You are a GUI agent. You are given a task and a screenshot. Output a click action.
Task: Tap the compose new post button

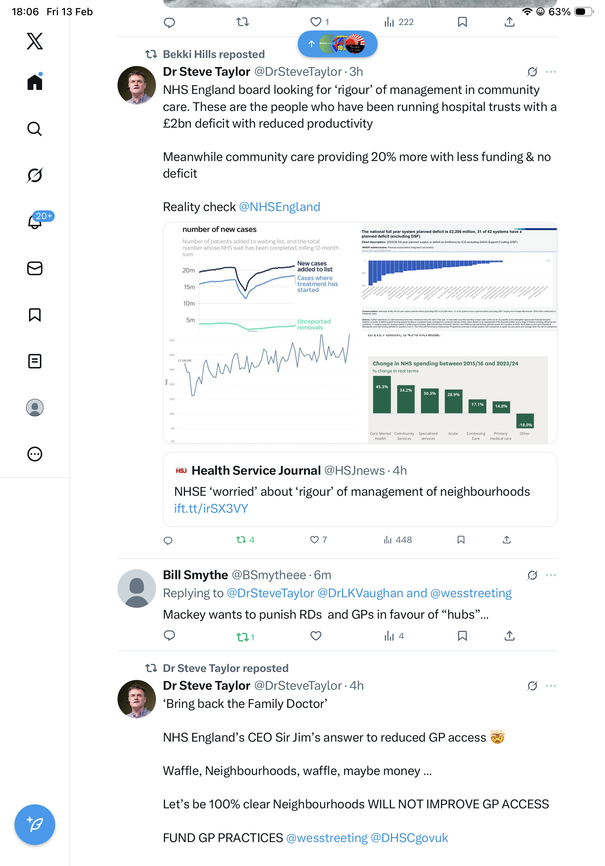(35, 825)
